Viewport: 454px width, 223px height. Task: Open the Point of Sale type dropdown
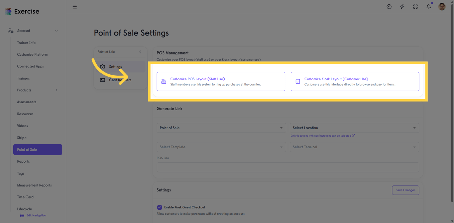pos(221,128)
